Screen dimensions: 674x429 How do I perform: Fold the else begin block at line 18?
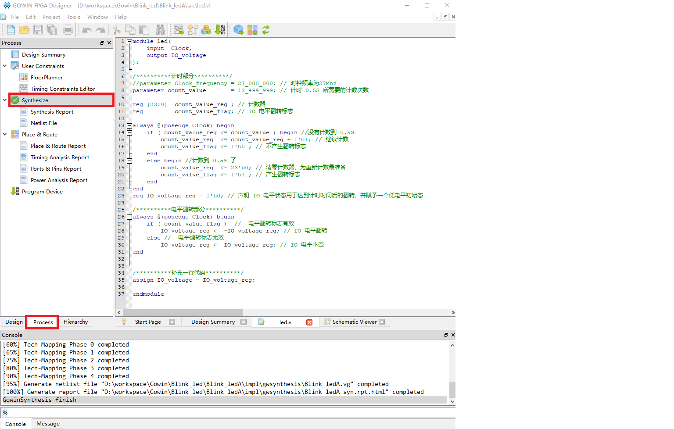click(x=129, y=161)
